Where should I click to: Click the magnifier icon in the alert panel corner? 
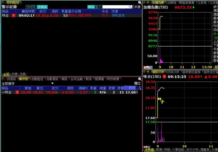(140, 2)
